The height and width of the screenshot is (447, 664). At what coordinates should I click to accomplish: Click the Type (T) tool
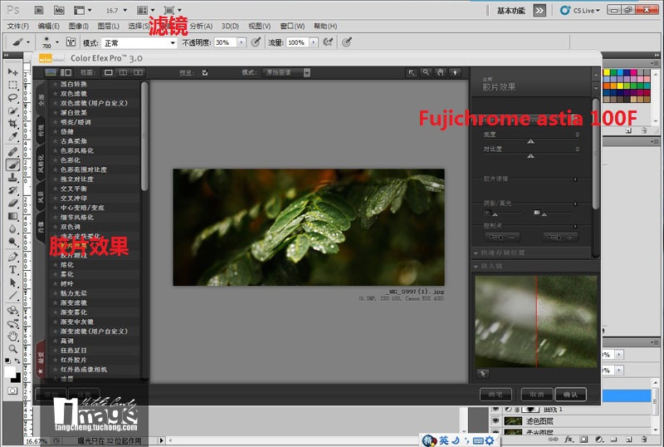13,270
